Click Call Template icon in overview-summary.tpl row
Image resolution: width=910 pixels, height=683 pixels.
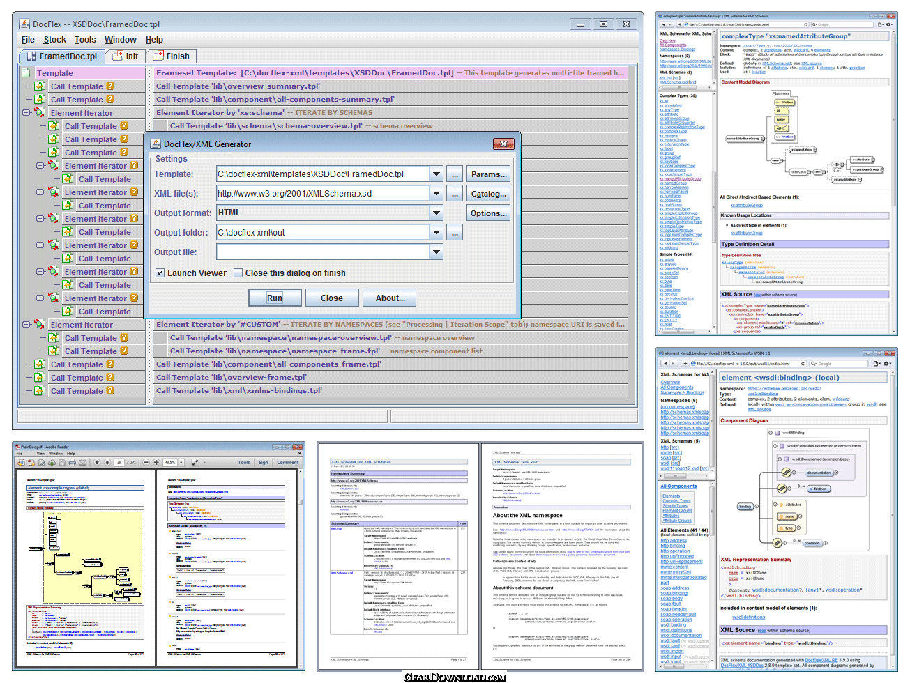[x=40, y=86]
